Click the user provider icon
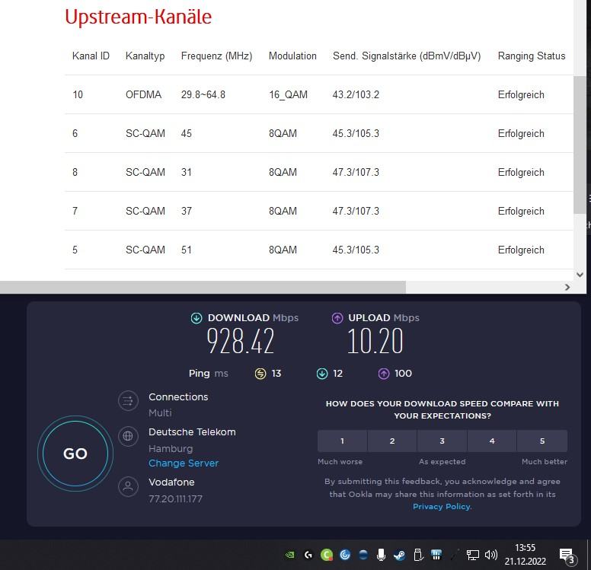The height and width of the screenshot is (570, 591). pos(128,486)
